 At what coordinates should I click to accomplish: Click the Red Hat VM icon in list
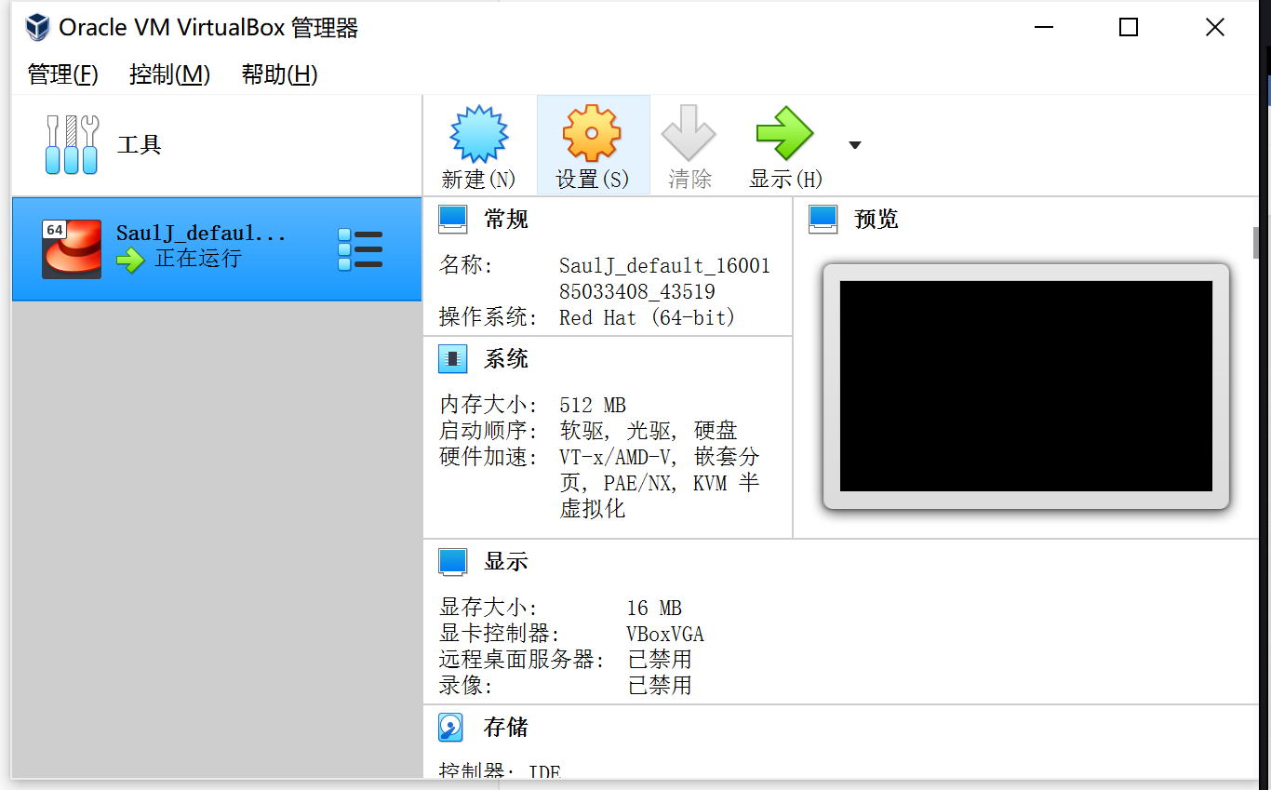[x=72, y=248]
